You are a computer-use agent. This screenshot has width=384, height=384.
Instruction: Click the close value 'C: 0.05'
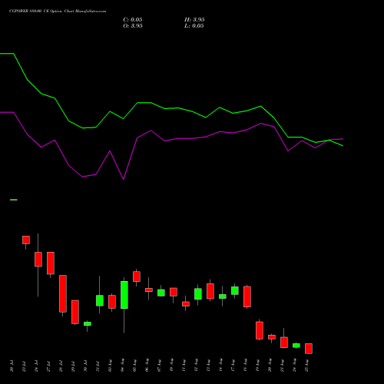tap(133, 20)
